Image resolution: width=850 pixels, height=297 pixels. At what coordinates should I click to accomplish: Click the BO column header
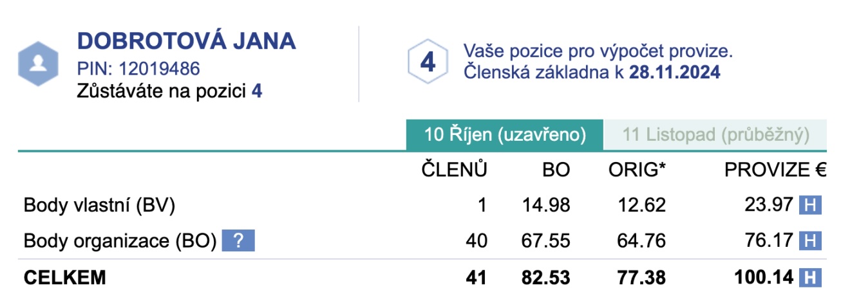[x=556, y=169]
